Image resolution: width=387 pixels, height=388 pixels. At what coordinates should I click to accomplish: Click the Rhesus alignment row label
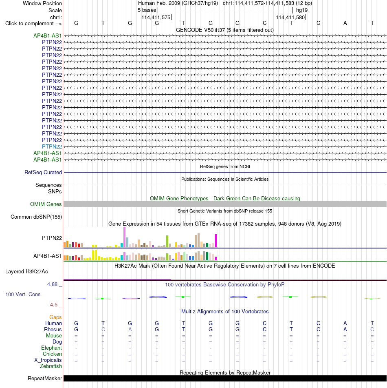tap(53, 330)
